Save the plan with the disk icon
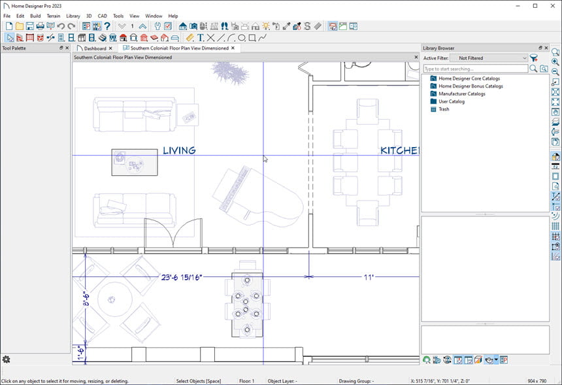Viewport: 562px width, 385px height. 30,26
